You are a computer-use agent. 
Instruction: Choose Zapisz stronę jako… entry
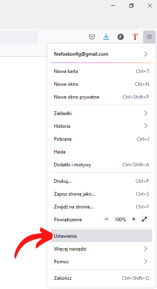point(101,194)
